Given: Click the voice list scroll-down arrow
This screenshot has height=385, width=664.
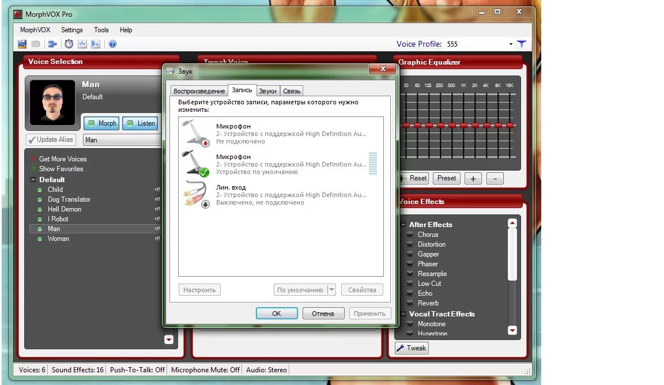Looking at the screenshot, I should (x=168, y=339).
